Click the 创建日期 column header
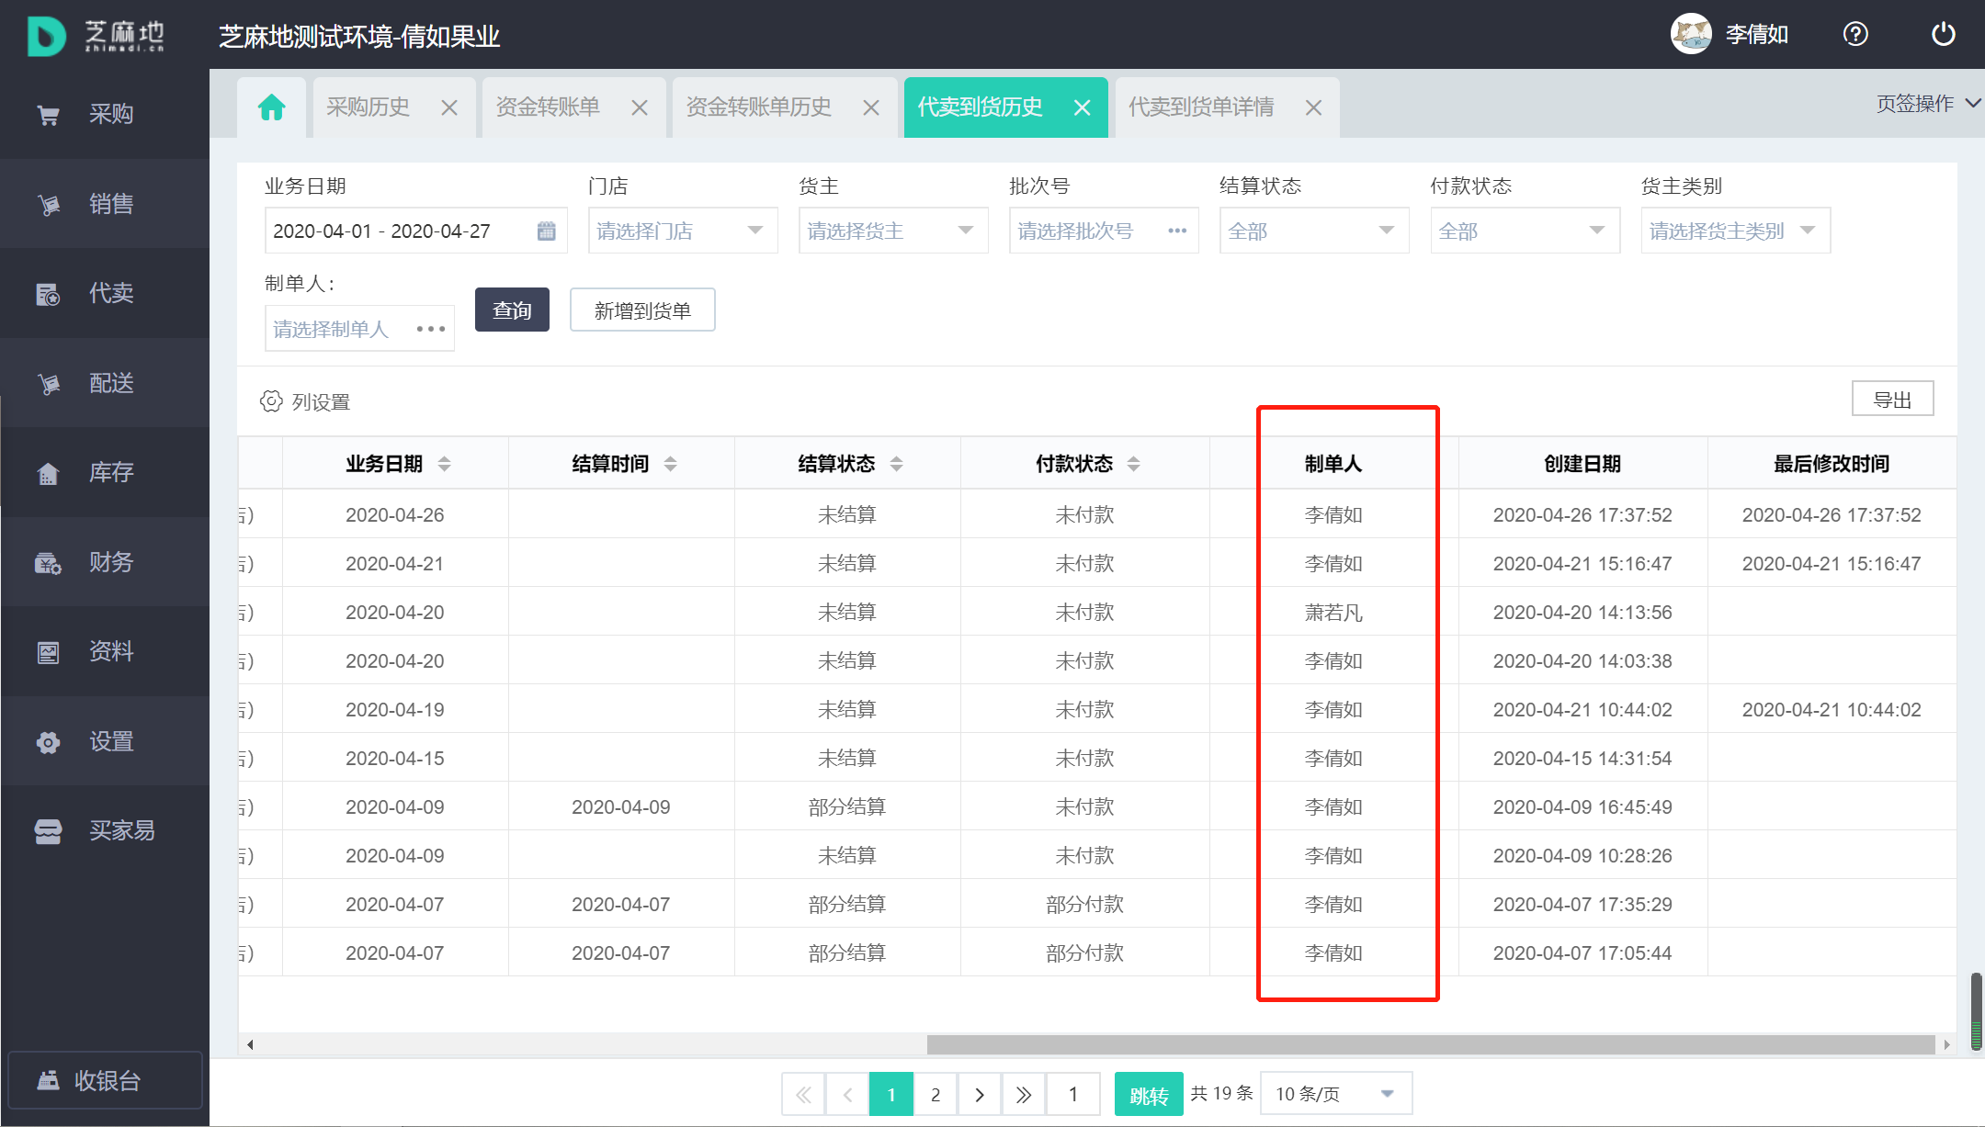The height and width of the screenshot is (1127, 1985). pos(1582,464)
